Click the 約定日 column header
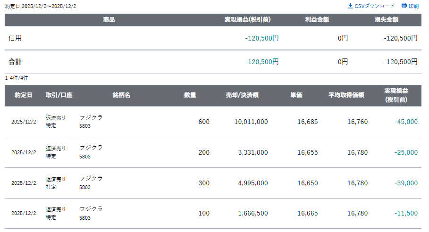The height and width of the screenshot is (232, 429). pyautogui.click(x=24, y=95)
